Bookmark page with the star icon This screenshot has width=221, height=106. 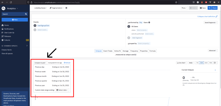tap(176, 2)
